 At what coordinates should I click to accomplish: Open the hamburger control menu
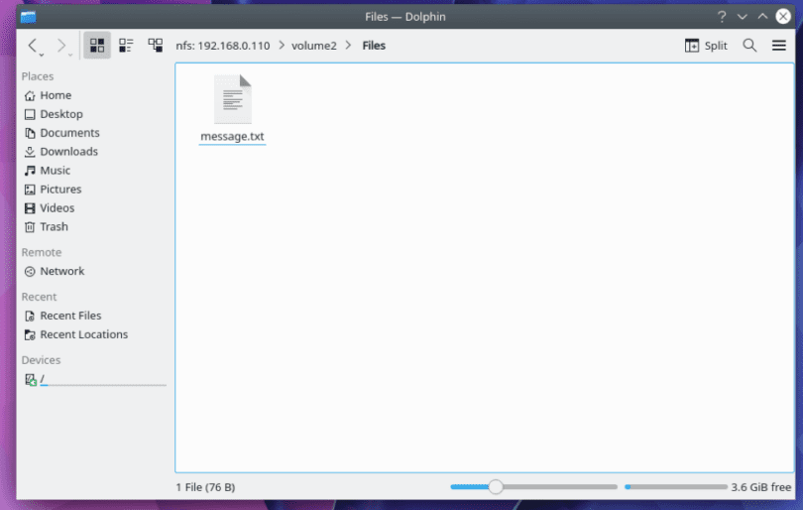coord(779,46)
